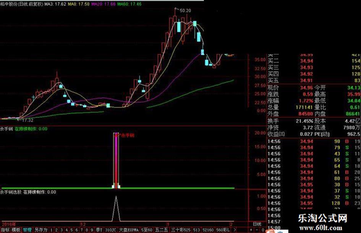This screenshot has height=233, width=361.
Task: Click the 买三 bid price 34.93
Action: pyautogui.click(x=306, y=67)
